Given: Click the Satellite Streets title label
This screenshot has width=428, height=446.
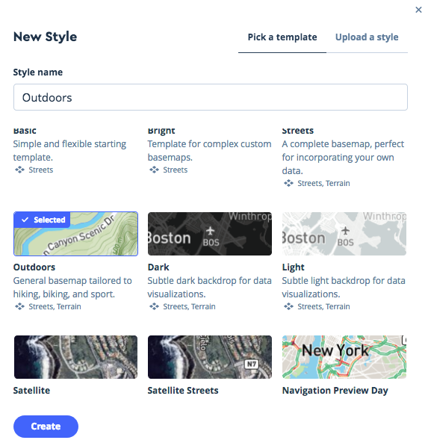Looking at the screenshot, I should (x=183, y=390).
